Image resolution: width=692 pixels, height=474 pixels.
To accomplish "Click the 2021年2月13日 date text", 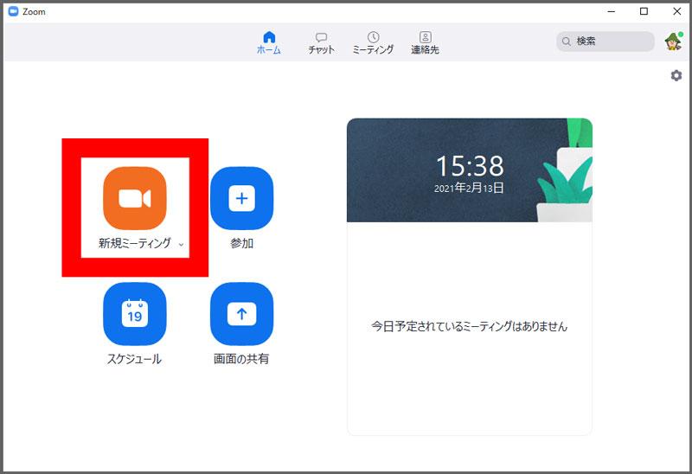I will click(x=469, y=188).
